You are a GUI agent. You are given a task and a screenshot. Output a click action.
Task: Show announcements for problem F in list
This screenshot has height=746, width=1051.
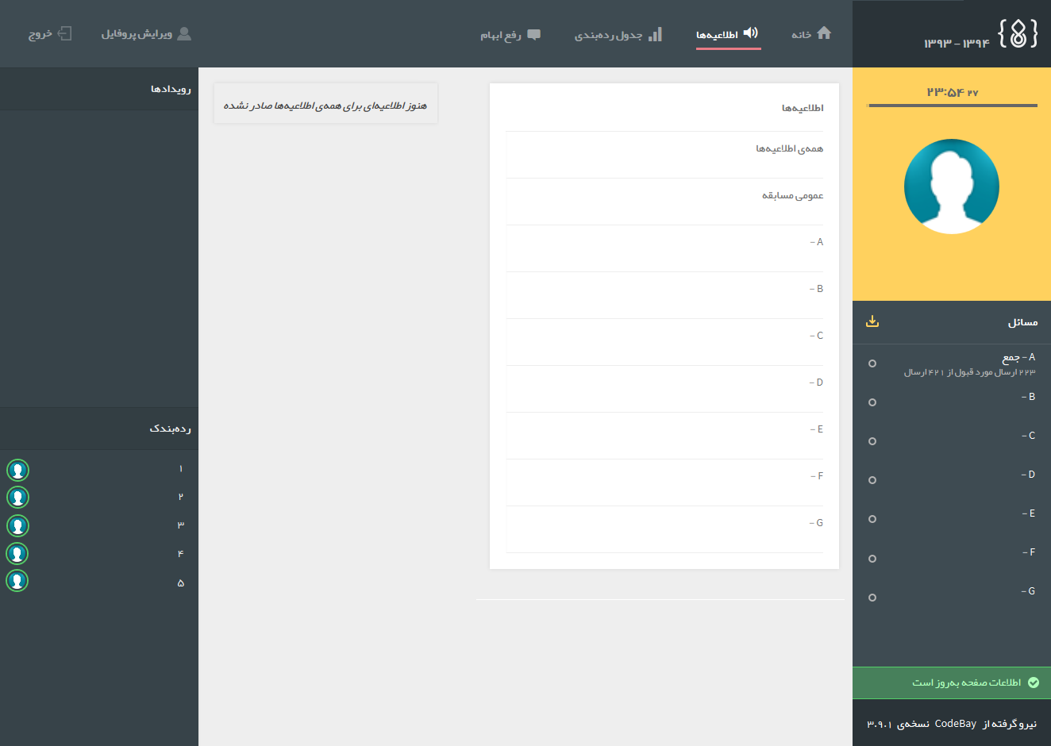tap(816, 476)
